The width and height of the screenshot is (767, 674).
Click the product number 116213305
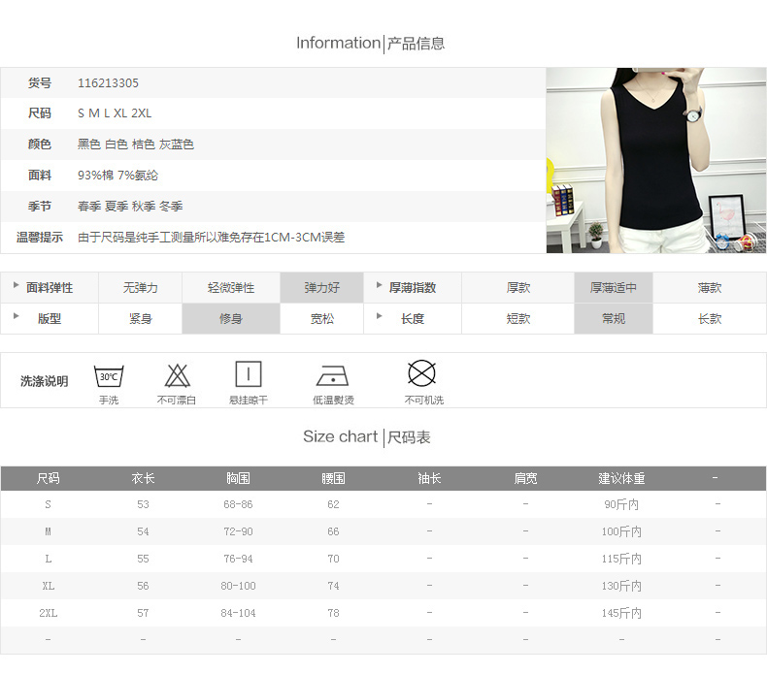click(108, 83)
